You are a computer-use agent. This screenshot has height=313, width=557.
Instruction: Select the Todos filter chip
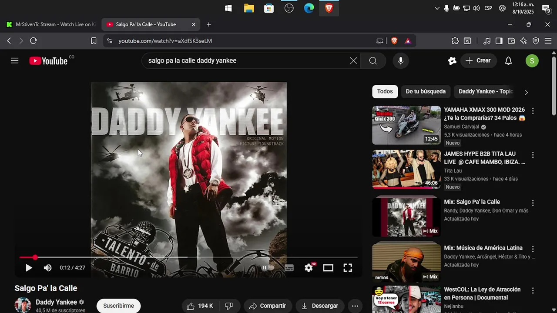[385, 91]
